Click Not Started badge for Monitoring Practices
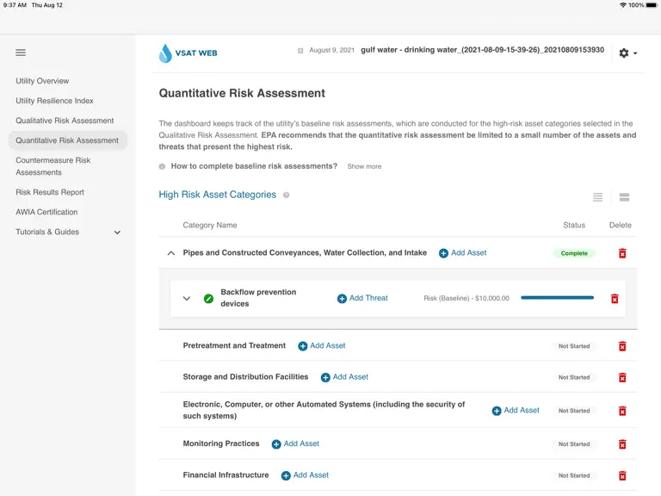661x496 pixels. pos(574,444)
